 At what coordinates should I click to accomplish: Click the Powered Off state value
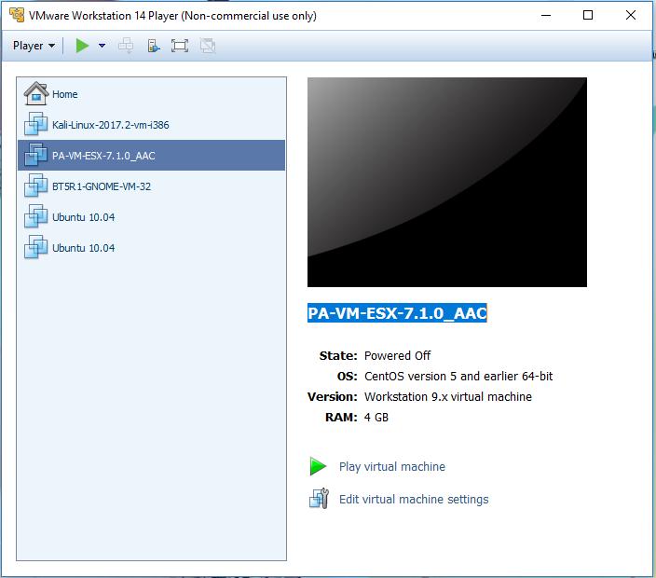pyautogui.click(x=397, y=355)
